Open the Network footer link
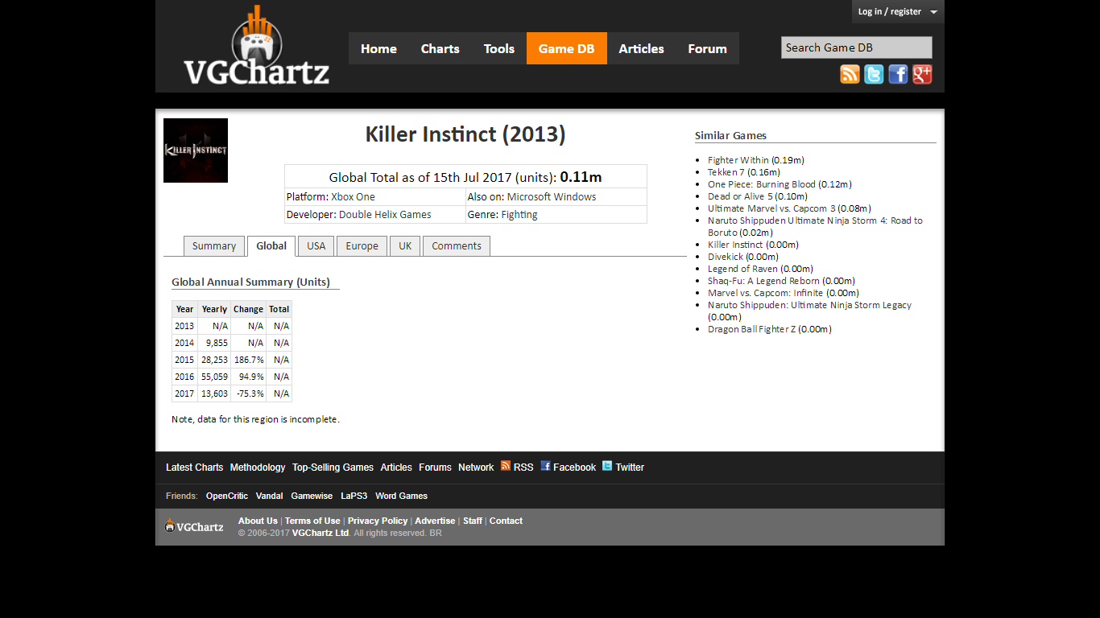 click(x=476, y=468)
